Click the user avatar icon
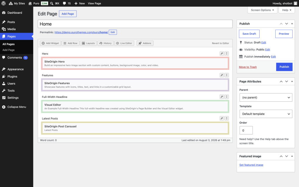This screenshot has width=299, height=187. pyautogui.click(x=295, y=3)
